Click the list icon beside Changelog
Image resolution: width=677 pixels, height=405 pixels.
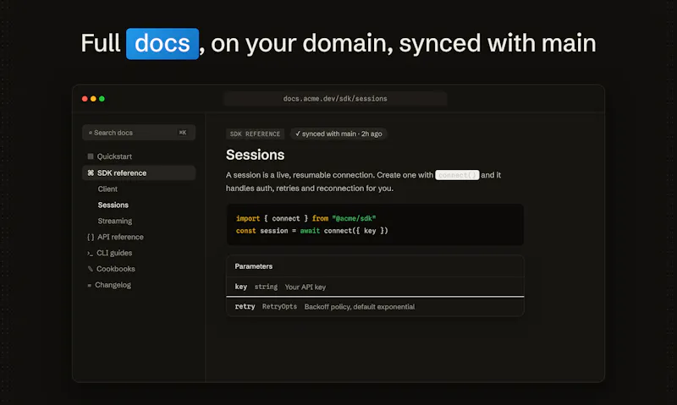tap(89, 285)
